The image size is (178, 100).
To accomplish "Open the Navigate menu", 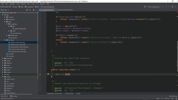I will pyautogui.click(x=12, y=4).
